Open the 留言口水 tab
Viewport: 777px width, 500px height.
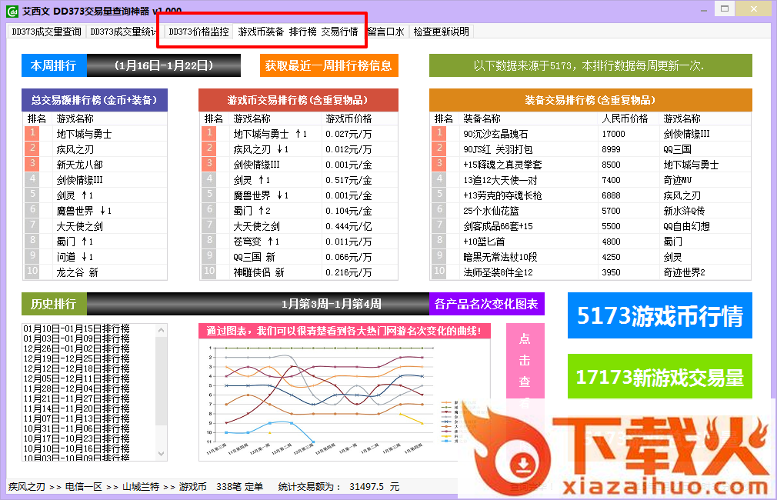(x=386, y=32)
